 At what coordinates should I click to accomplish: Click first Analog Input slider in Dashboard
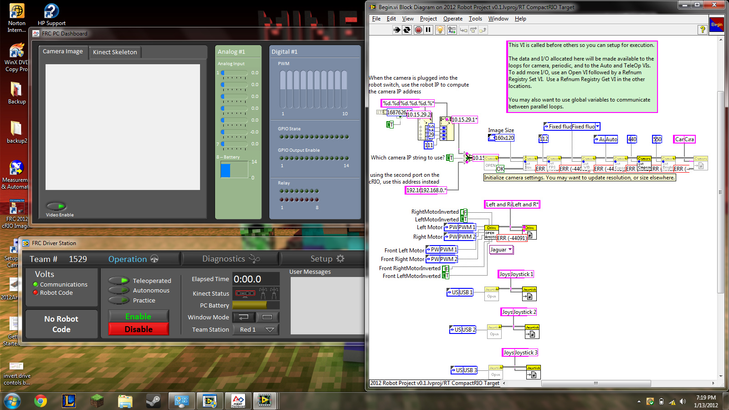click(x=234, y=73)
